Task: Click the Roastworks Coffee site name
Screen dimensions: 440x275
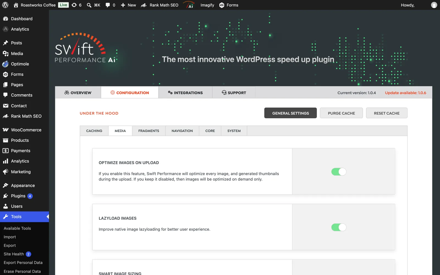Action: 38,5
